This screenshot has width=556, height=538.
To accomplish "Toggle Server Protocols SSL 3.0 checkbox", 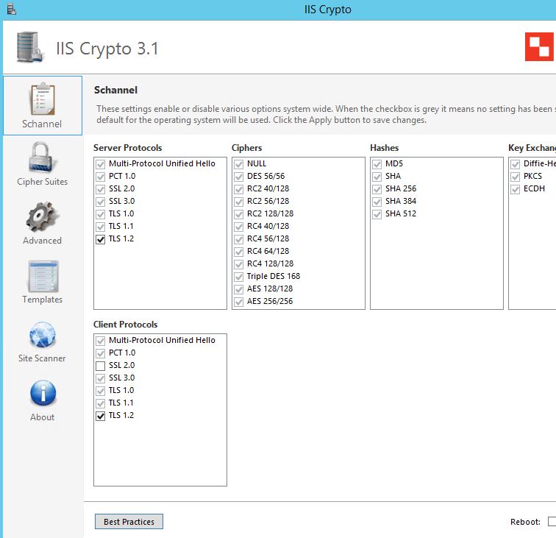I will [100, 202].
